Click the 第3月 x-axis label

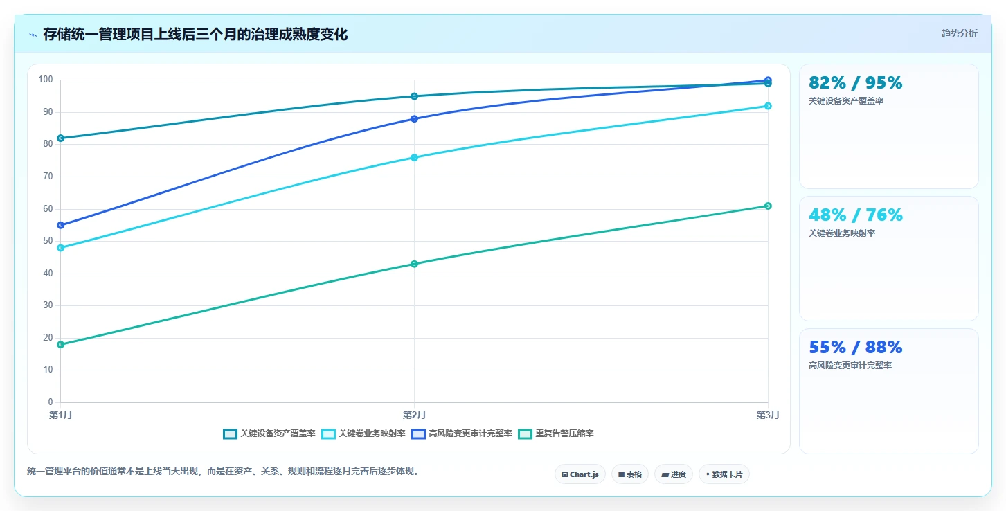[768, 415]
